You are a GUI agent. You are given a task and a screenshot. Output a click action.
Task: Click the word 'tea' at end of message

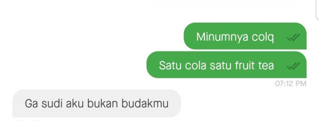pos(266,66)
